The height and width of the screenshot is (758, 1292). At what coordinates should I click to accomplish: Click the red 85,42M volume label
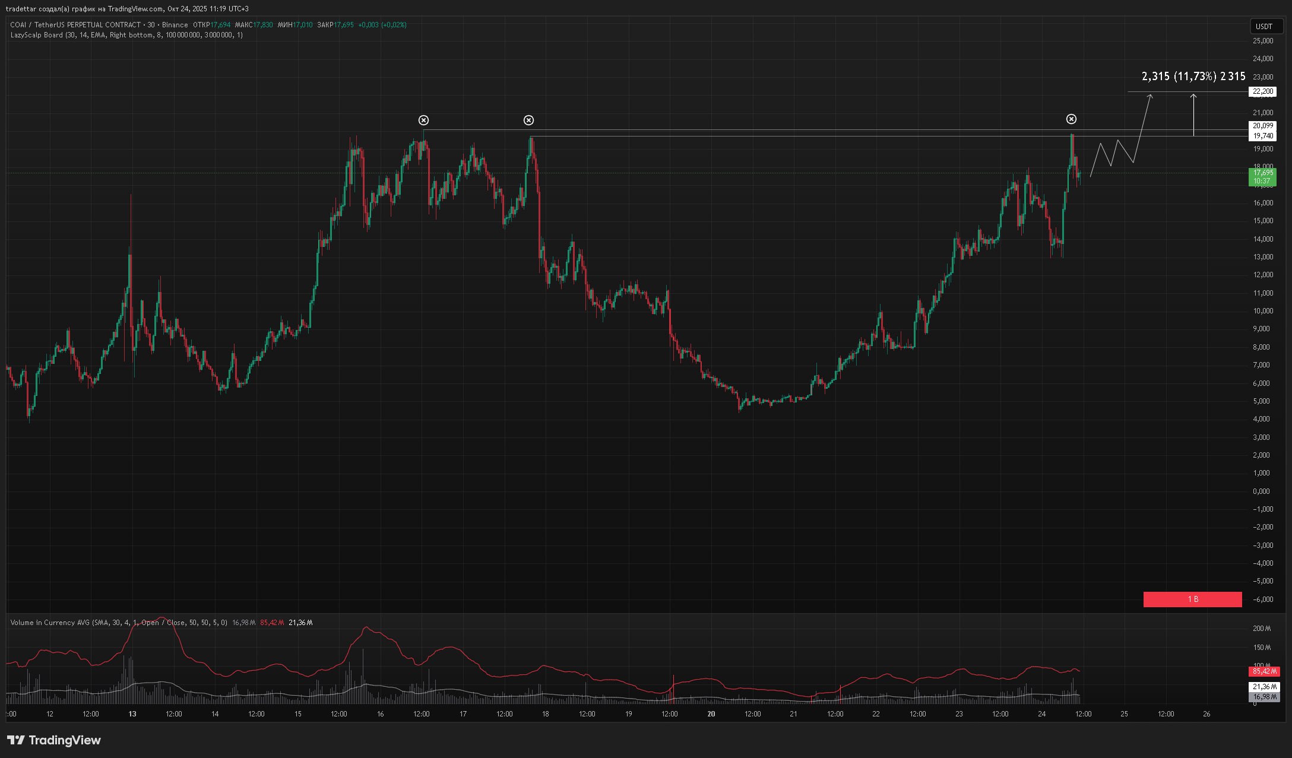coord(1263,671)
